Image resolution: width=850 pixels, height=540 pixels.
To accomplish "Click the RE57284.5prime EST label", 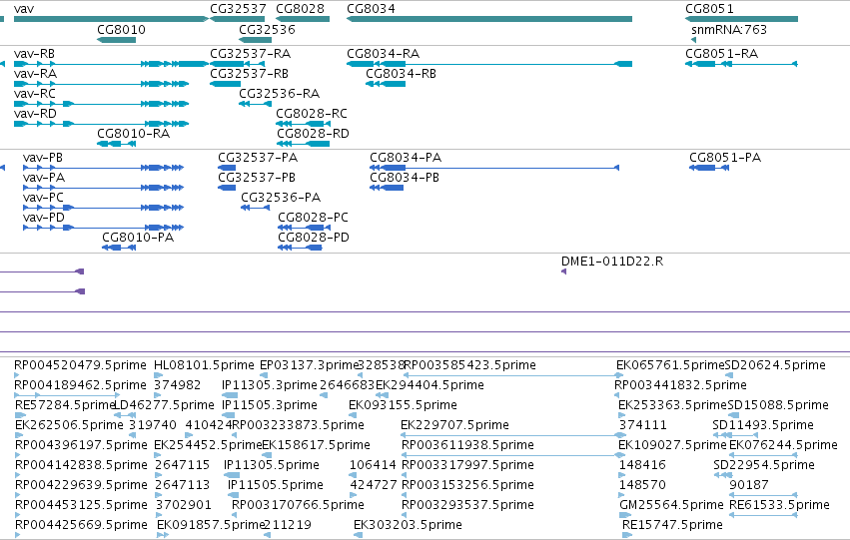I will [x=66, y=405].
